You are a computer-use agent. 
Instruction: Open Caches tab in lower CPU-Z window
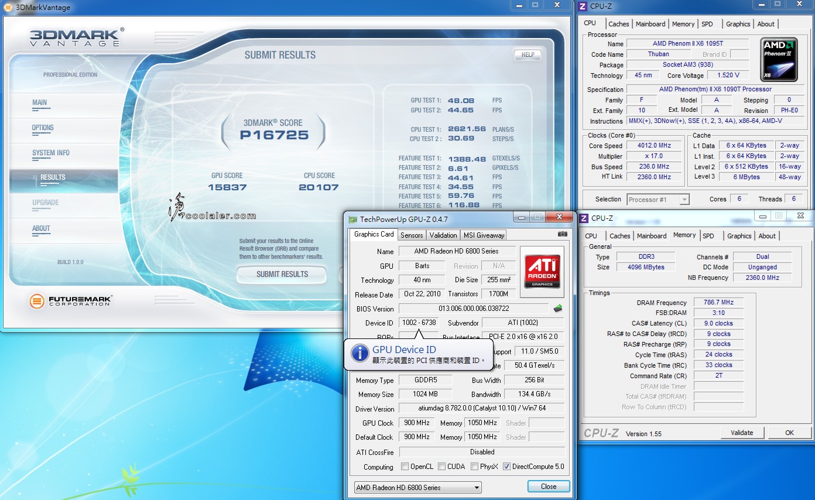(620, 236)
